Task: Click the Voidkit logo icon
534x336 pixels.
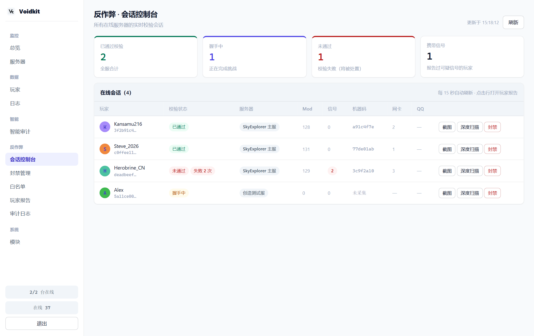Action: [x=11, y=11]
